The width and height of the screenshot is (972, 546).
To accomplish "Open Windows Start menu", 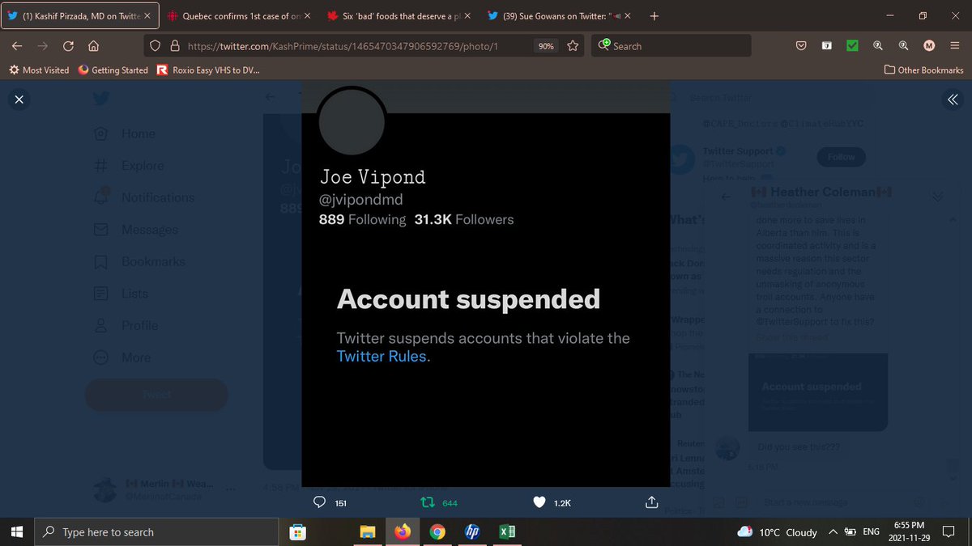I will point(18,531).
